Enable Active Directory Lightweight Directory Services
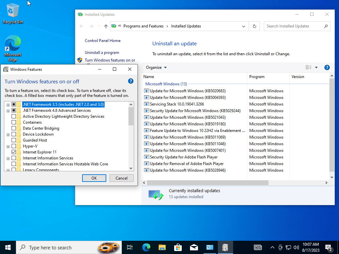This screenshot has width=339, height=254. point(14,116)
